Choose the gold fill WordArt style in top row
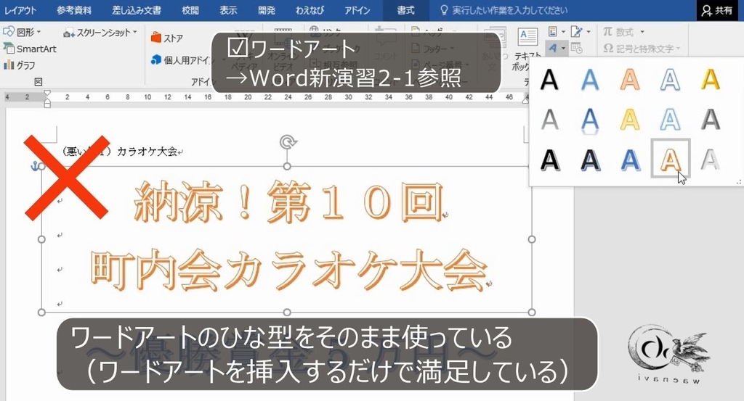 click(x=711, y=79)
